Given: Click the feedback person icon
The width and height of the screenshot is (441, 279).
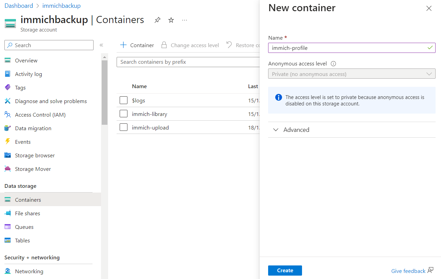Looking at the screenshot, I should pos(430,271).
